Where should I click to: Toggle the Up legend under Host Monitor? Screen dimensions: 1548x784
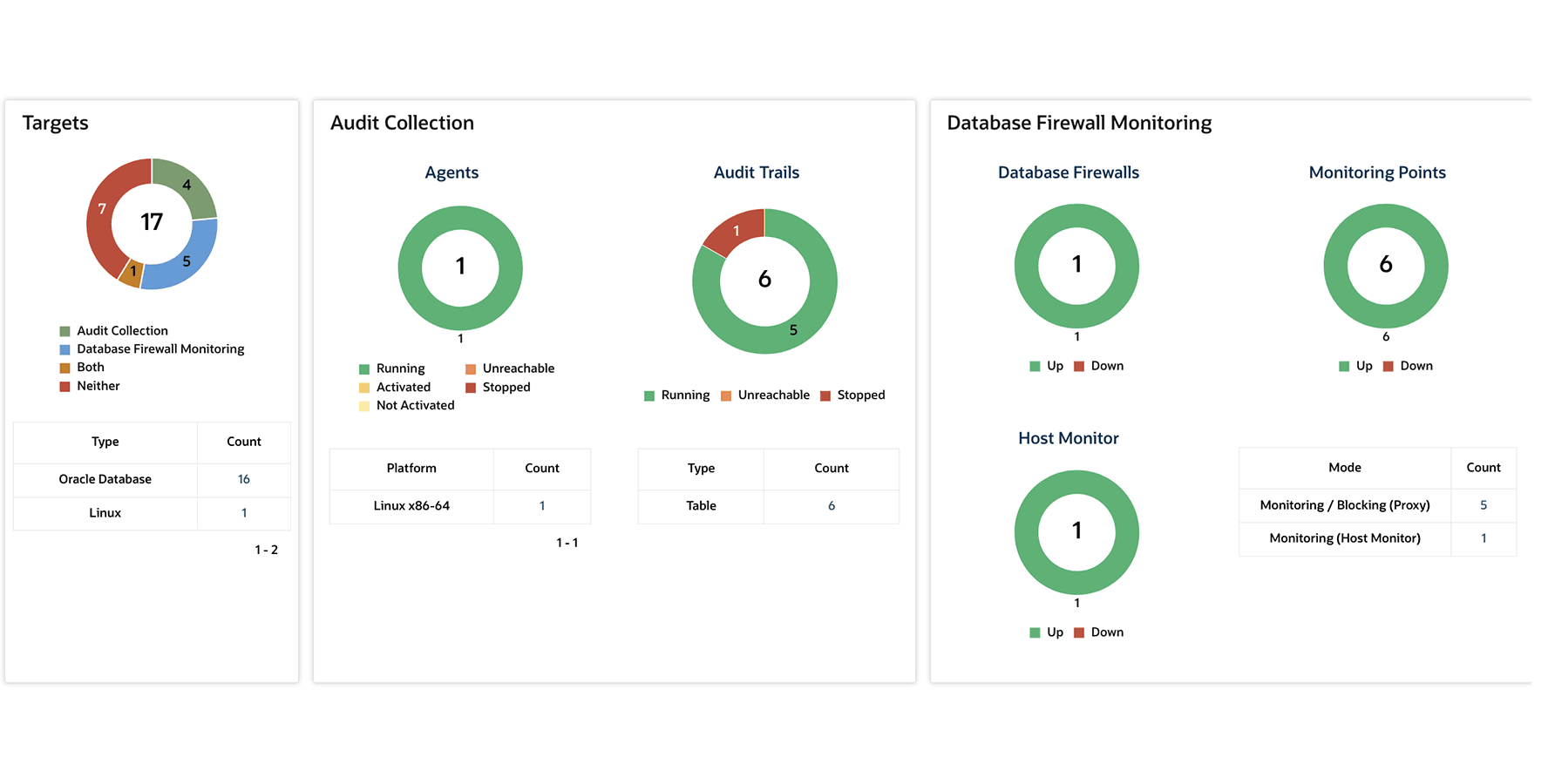[1034, 632]
